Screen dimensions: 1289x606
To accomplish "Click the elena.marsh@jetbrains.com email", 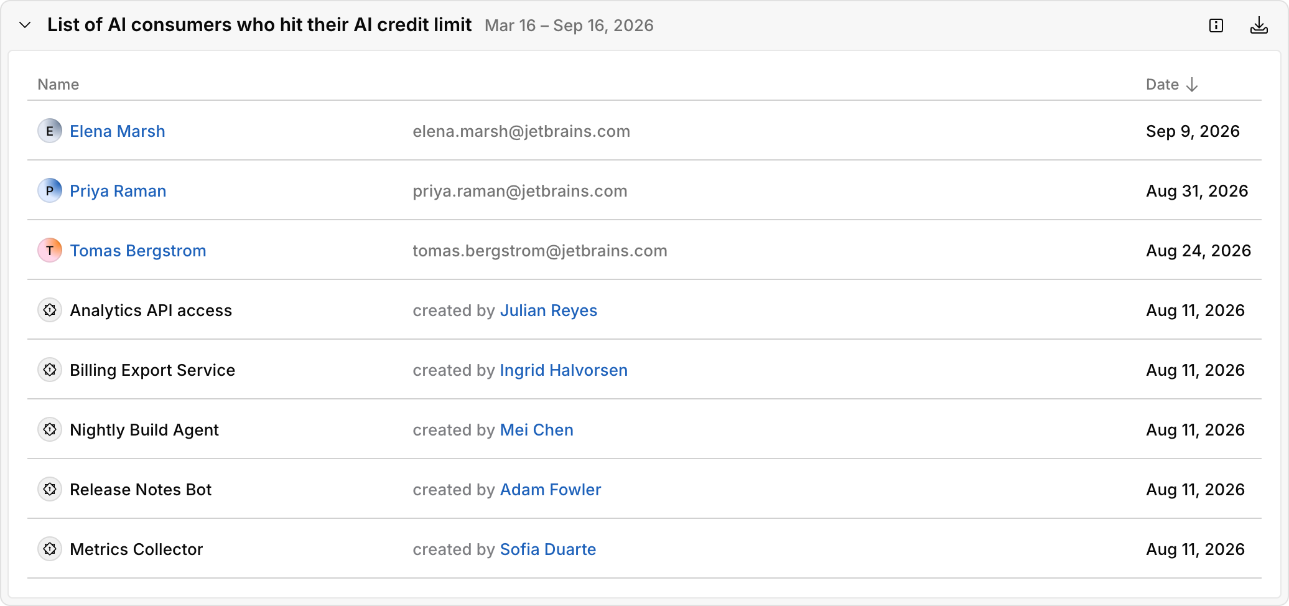I will point(521,131).
